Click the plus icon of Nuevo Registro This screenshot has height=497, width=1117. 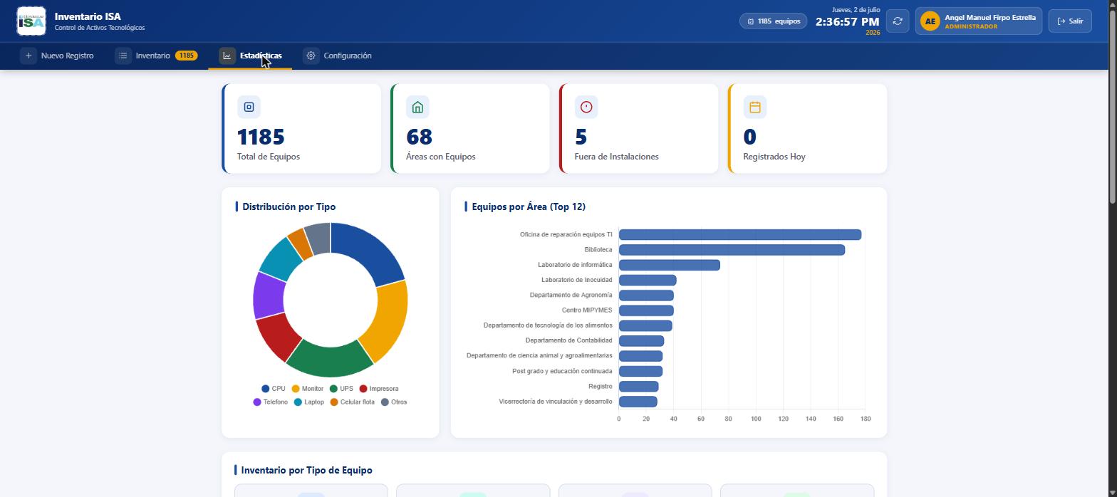(28, 56)
